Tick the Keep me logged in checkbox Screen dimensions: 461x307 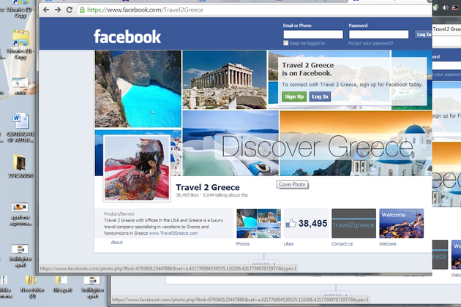coord(286,43)
